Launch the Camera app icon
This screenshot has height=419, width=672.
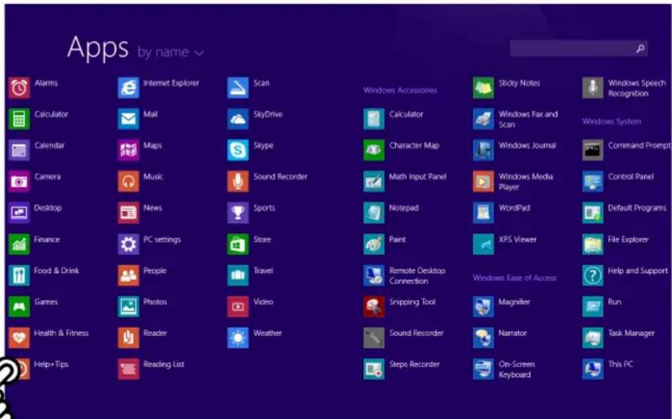tap(19, 182)
